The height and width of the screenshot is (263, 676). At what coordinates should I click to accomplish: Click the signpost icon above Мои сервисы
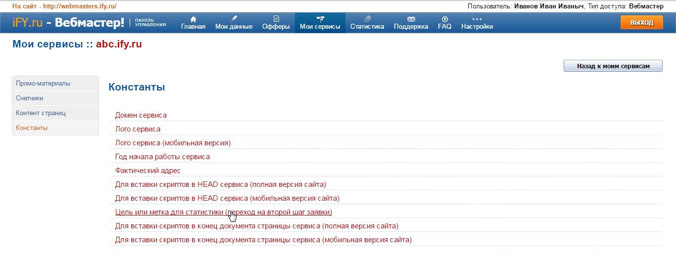(320, 19)
